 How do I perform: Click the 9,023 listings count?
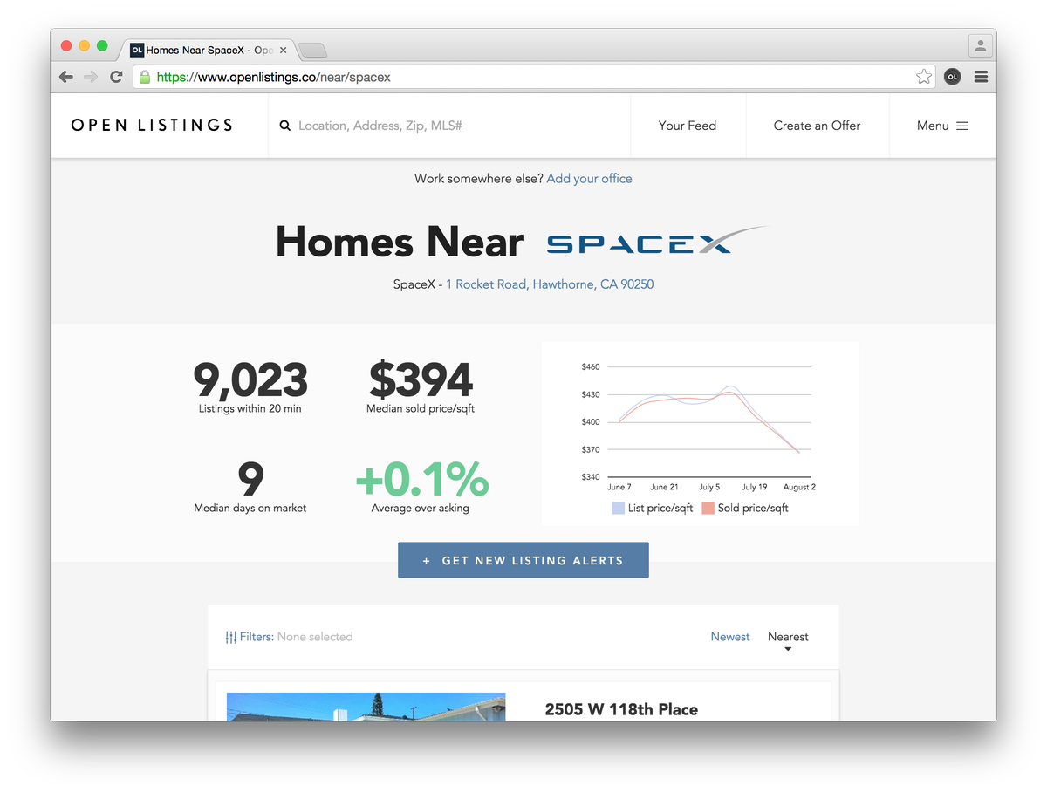(x=250, y=380)
